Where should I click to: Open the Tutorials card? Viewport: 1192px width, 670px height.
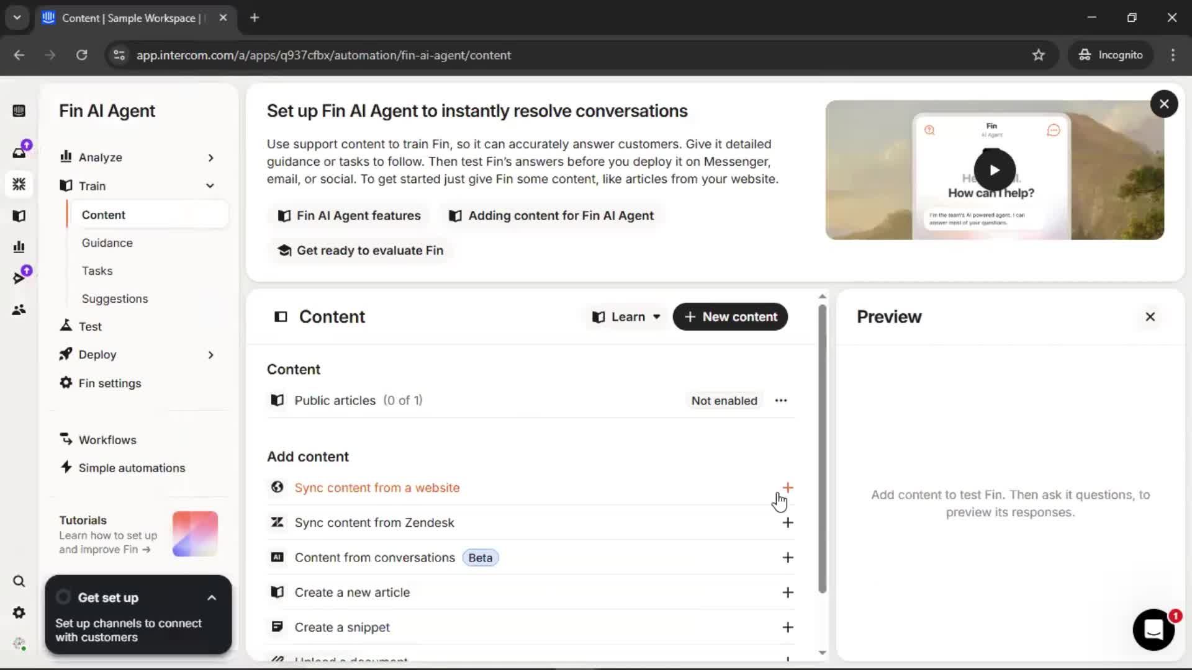138,534
